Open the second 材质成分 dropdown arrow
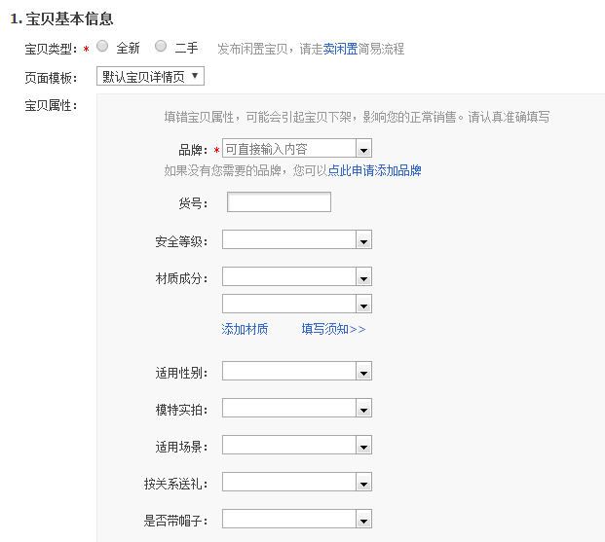Screen dimensions: 605x542 (363, 305)
